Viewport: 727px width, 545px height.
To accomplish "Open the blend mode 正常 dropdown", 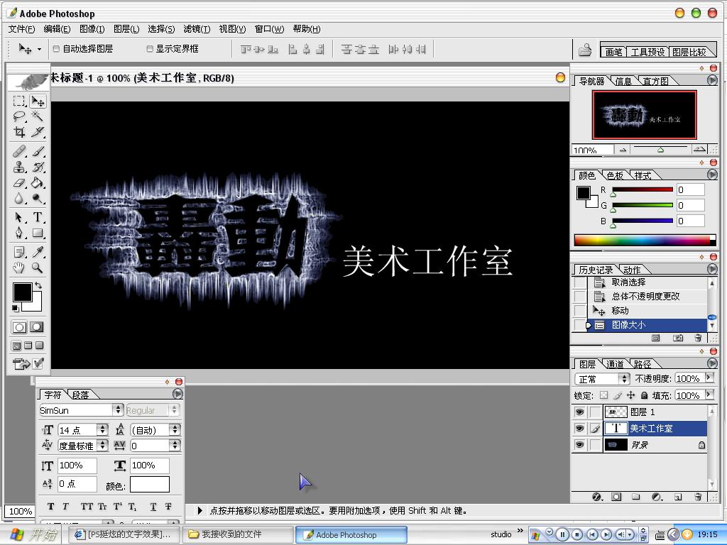I will click(x=625, y=379).
